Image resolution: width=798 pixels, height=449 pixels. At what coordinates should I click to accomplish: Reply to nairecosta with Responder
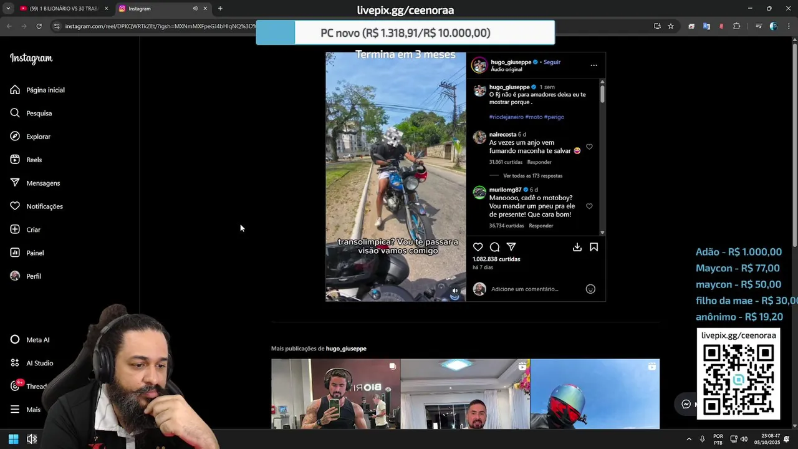click(x=539, y=162)
